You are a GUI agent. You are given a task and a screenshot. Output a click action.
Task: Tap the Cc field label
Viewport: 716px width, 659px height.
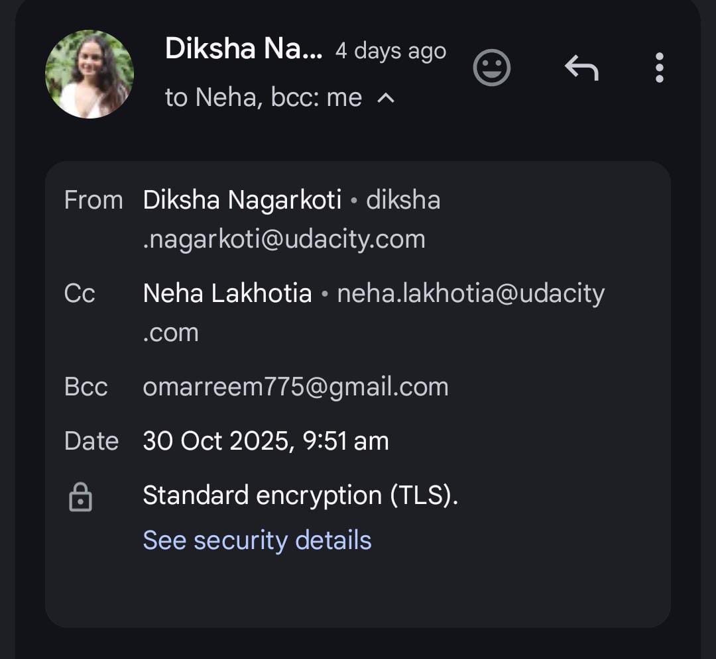click(x=80, y=293)
